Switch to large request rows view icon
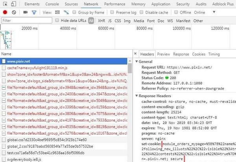236x162 pixels. [x=57, y=12]
